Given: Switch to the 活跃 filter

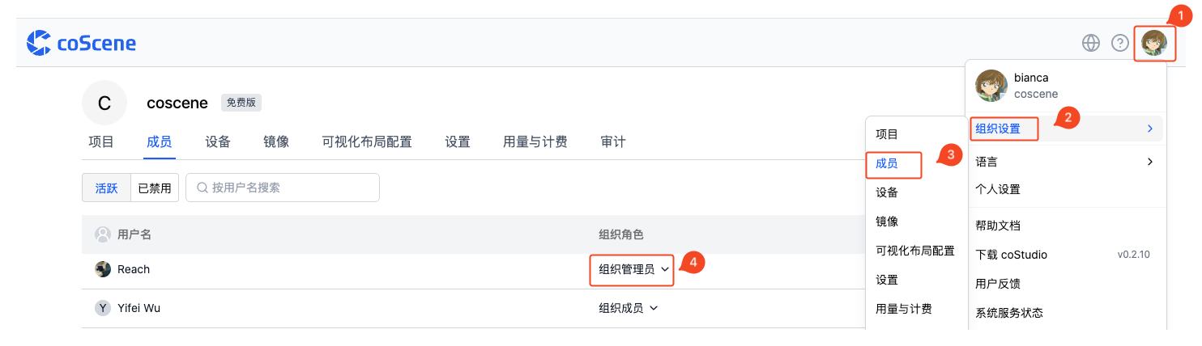Looking at the screenshot, I should 106,188.
